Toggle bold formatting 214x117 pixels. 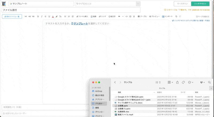tap(38, 17)
